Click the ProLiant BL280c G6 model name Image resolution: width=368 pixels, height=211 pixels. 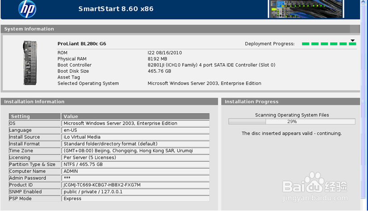click(82, 44)
